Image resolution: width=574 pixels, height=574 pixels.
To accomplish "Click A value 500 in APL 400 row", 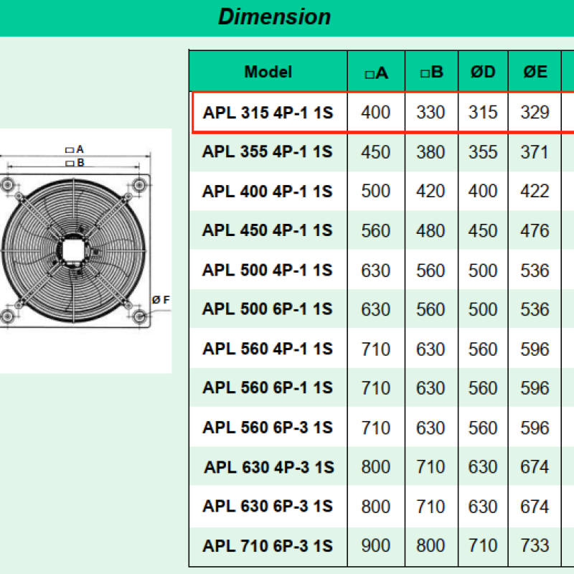I will click(375, 191).
